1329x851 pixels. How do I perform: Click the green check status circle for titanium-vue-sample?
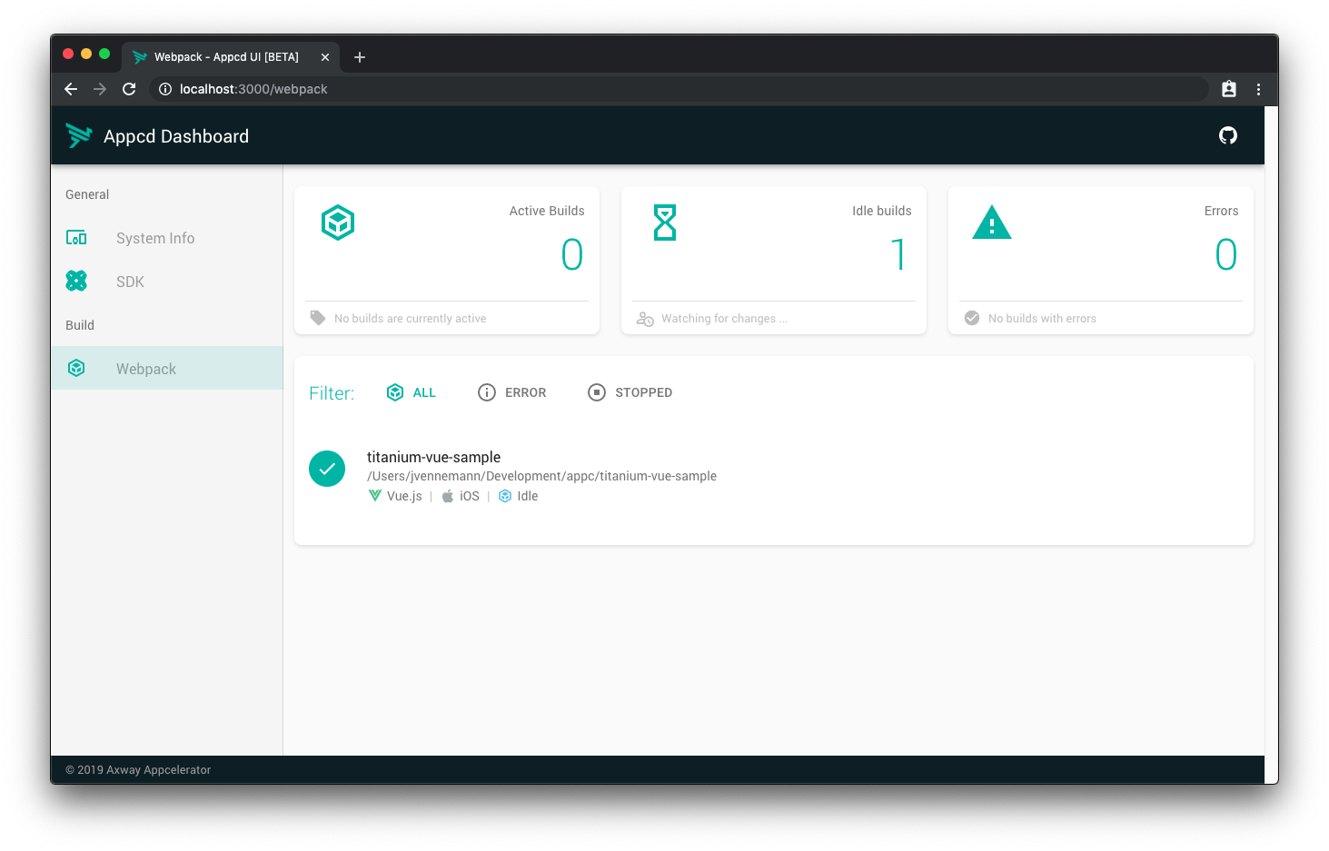point(327,469)
